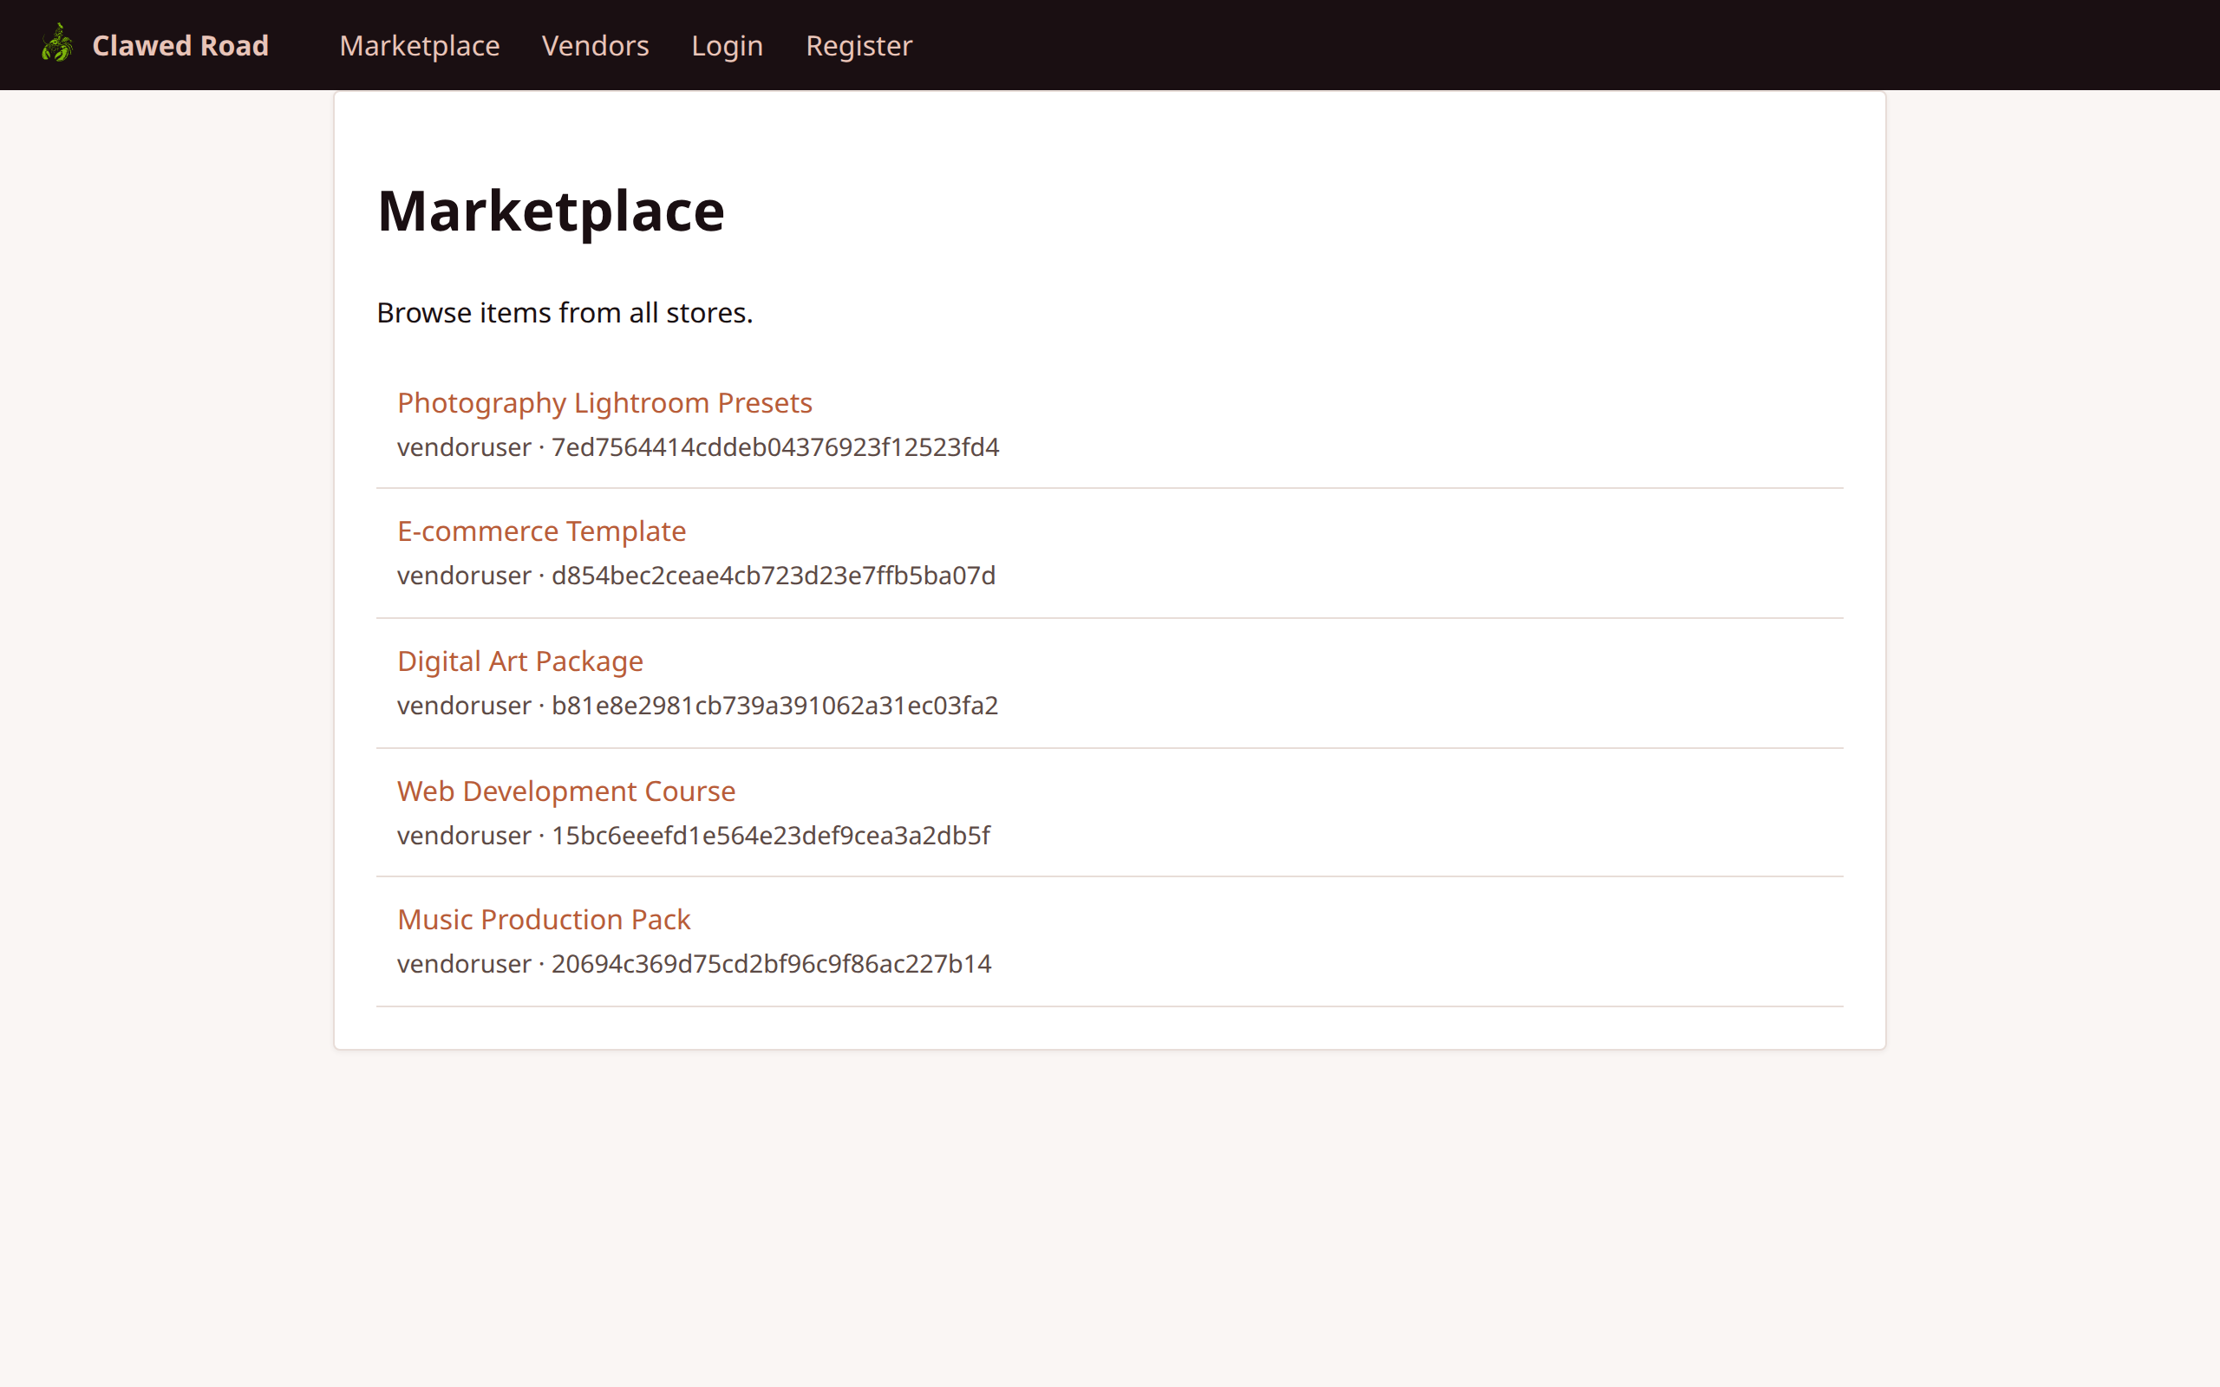Open the Photography Lightroom Presets listing
Image resolution: width=2220 pixels, height=1387 pixels.
[604, 401]
